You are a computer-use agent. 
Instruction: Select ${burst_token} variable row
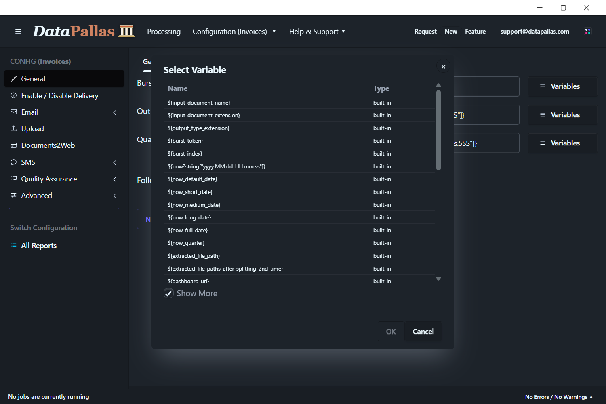tap(299, 141)
